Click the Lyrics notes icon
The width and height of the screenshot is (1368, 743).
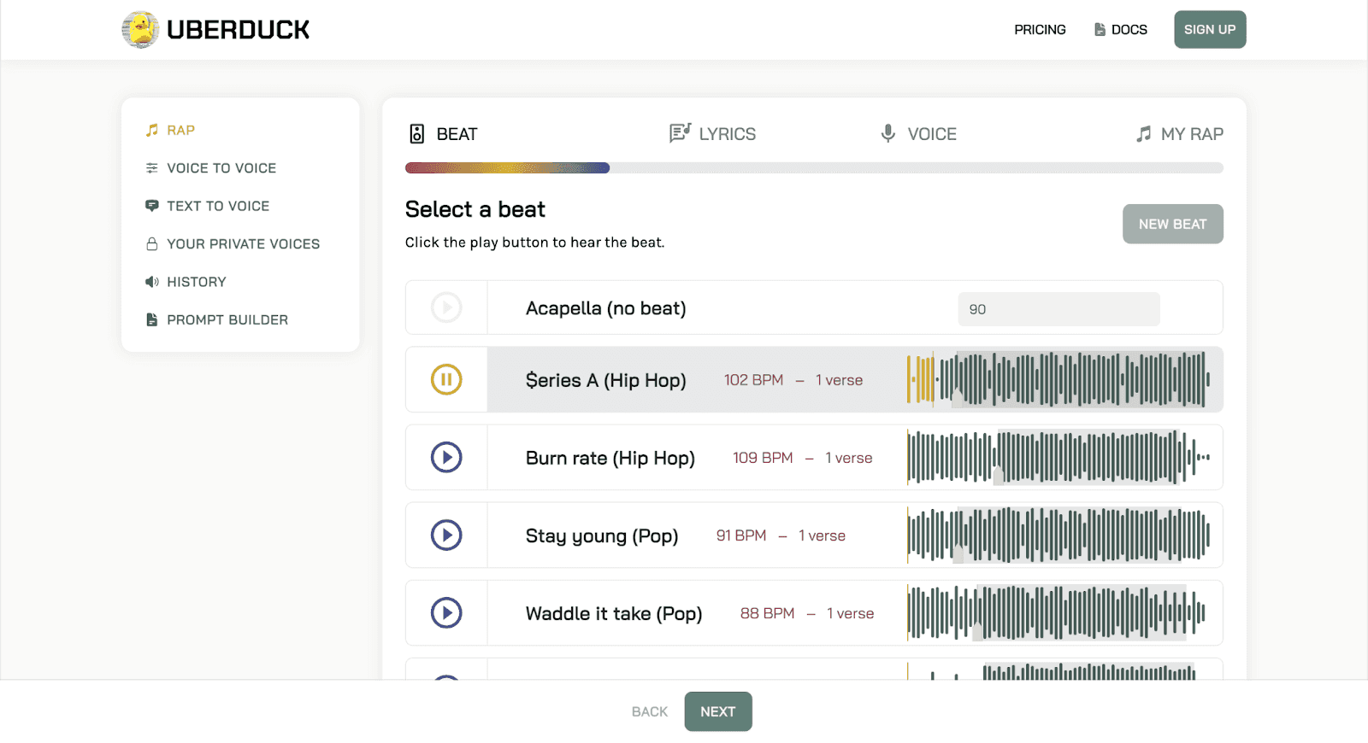pos(680,133)
